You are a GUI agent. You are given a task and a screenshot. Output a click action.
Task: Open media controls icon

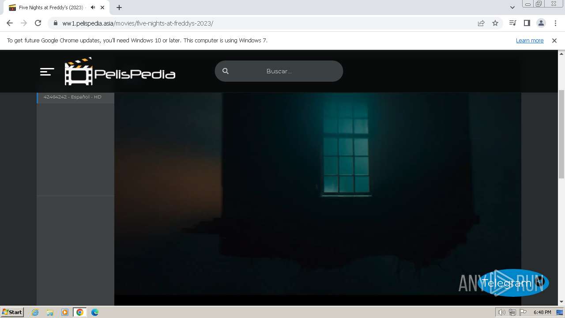coord(512,23)
